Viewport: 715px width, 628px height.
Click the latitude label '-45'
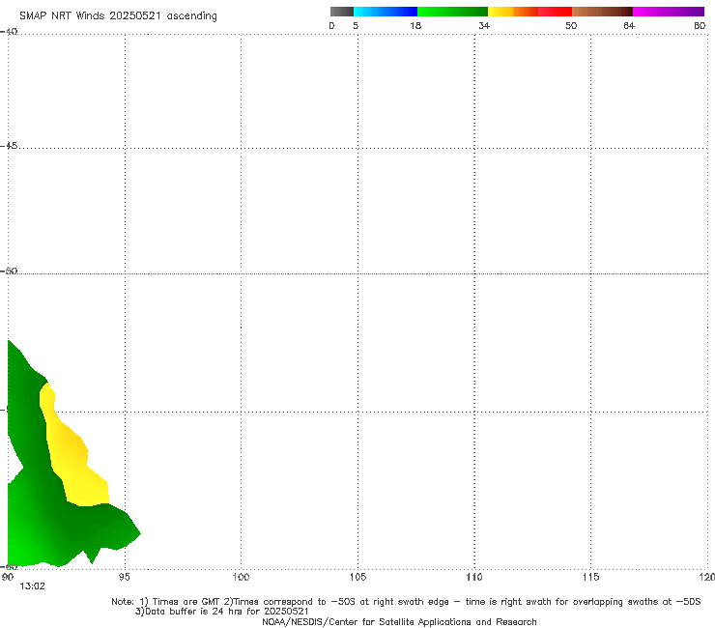coord(9,146)
